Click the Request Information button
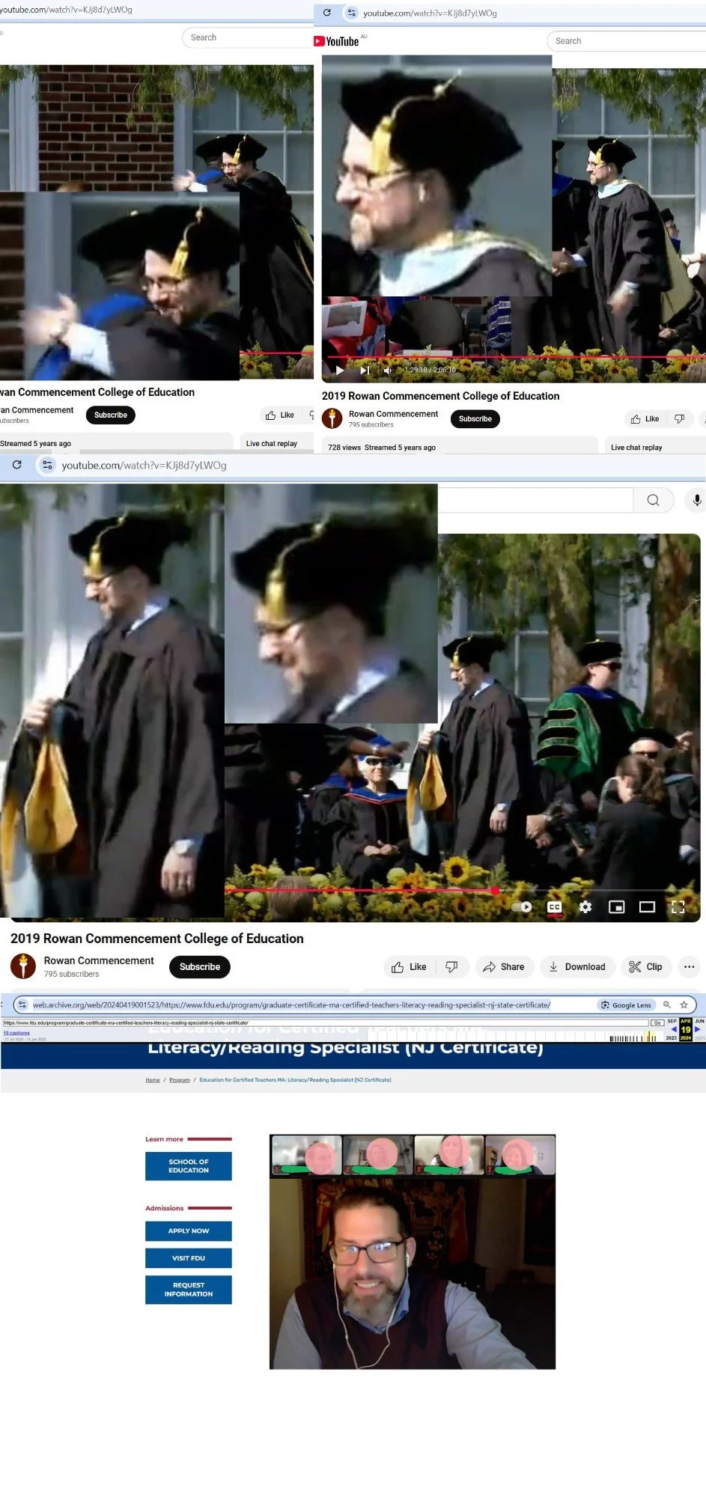Viewport: 706px width, 1497px height. [189, 1289]
